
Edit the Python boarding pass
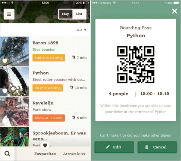click(114, 147)
